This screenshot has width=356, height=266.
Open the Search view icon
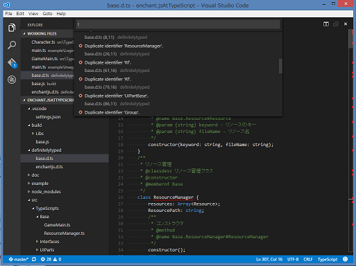click(x=12, y=45)
